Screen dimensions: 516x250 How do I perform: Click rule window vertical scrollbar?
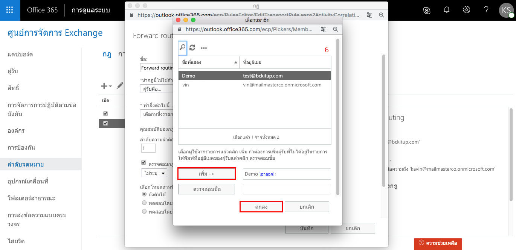click(383, 120)
